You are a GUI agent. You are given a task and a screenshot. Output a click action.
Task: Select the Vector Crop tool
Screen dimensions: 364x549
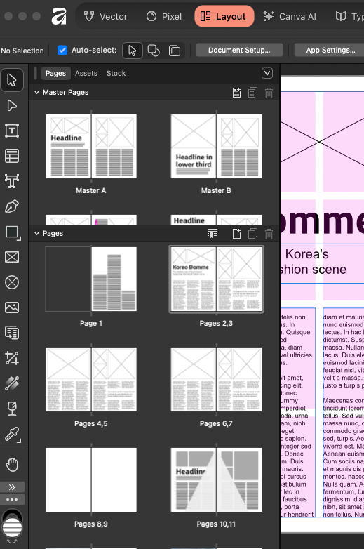[12, 358]
